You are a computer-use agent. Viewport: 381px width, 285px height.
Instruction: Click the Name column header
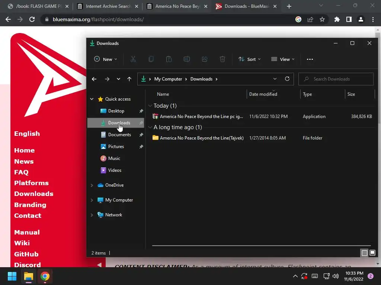[x=163, y=94]
